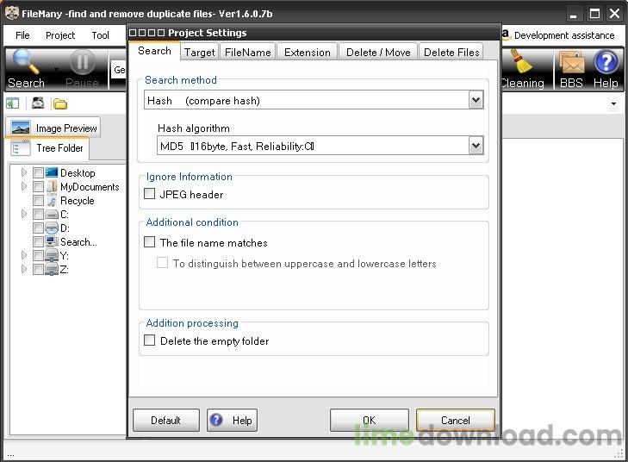Click the FileMany app icon in title bar
Image resolution: width=628 pixels, height=462 pixels.
click(12, 13)
